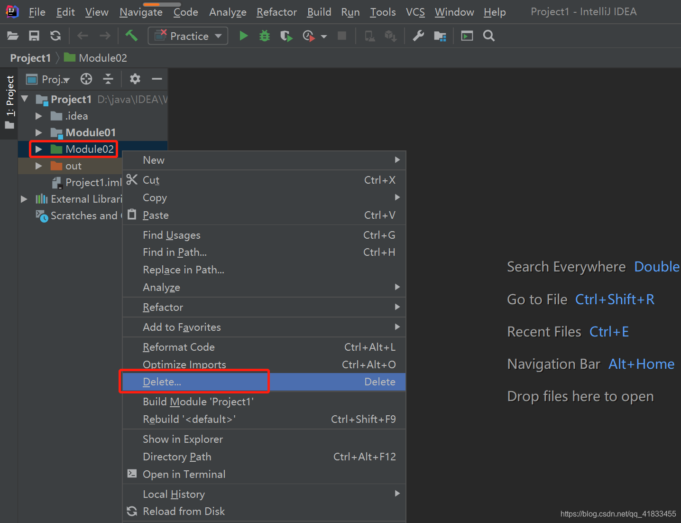Screen dimensions: 681x523
Task: Choose Show in Explorer
Action: click(x=264, y=439)
